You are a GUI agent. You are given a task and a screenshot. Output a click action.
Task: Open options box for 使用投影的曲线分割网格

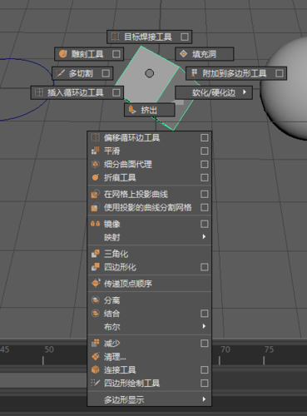[x=204, y=207]
